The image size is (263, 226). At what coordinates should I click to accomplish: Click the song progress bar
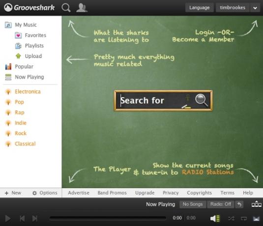click(108, 218)
